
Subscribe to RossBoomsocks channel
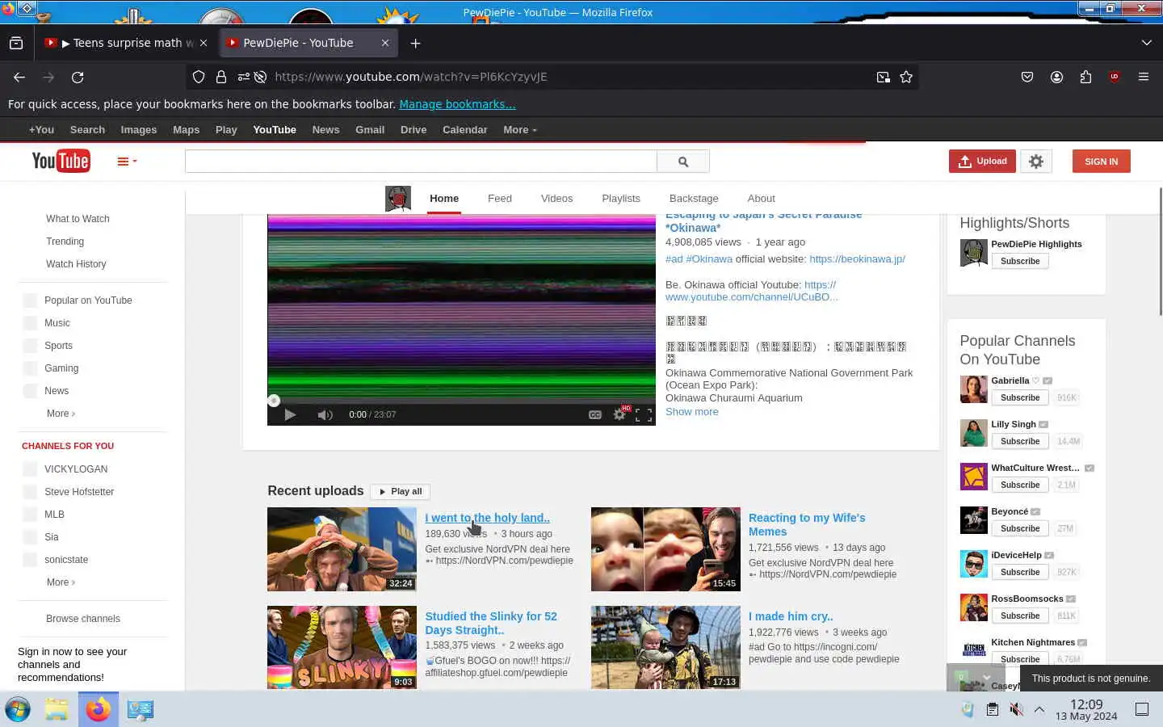coord(1020,616)
